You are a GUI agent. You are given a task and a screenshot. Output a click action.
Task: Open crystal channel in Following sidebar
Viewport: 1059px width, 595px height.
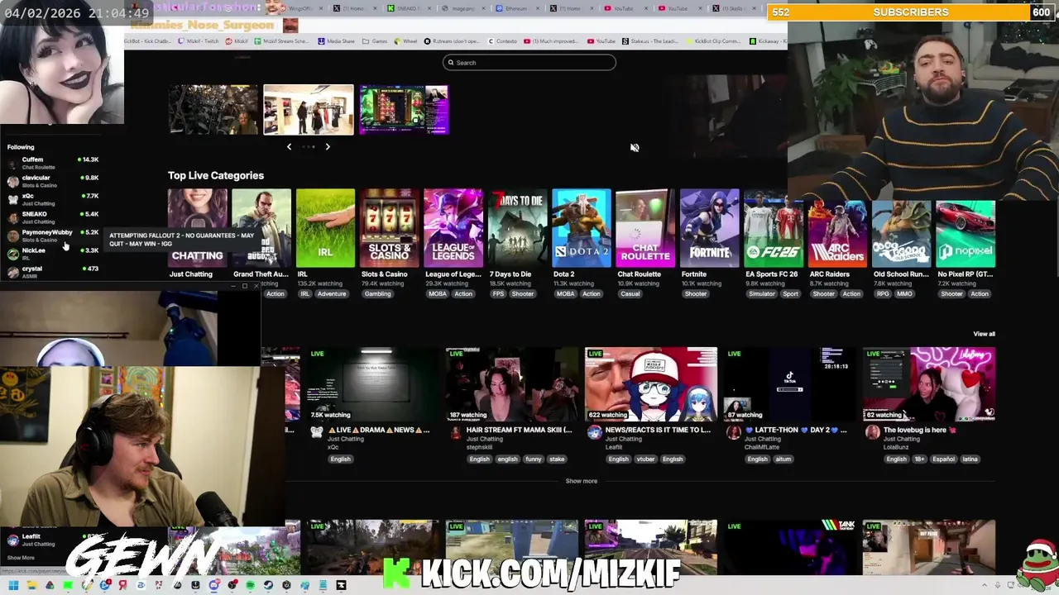53,271
